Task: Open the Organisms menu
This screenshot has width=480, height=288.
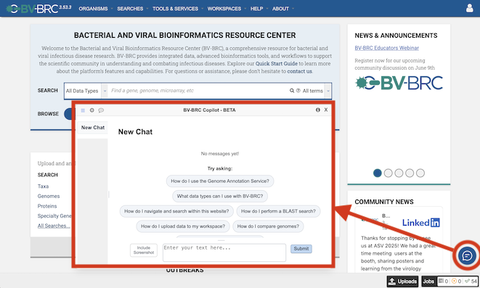Action: (x=93, y=9)
